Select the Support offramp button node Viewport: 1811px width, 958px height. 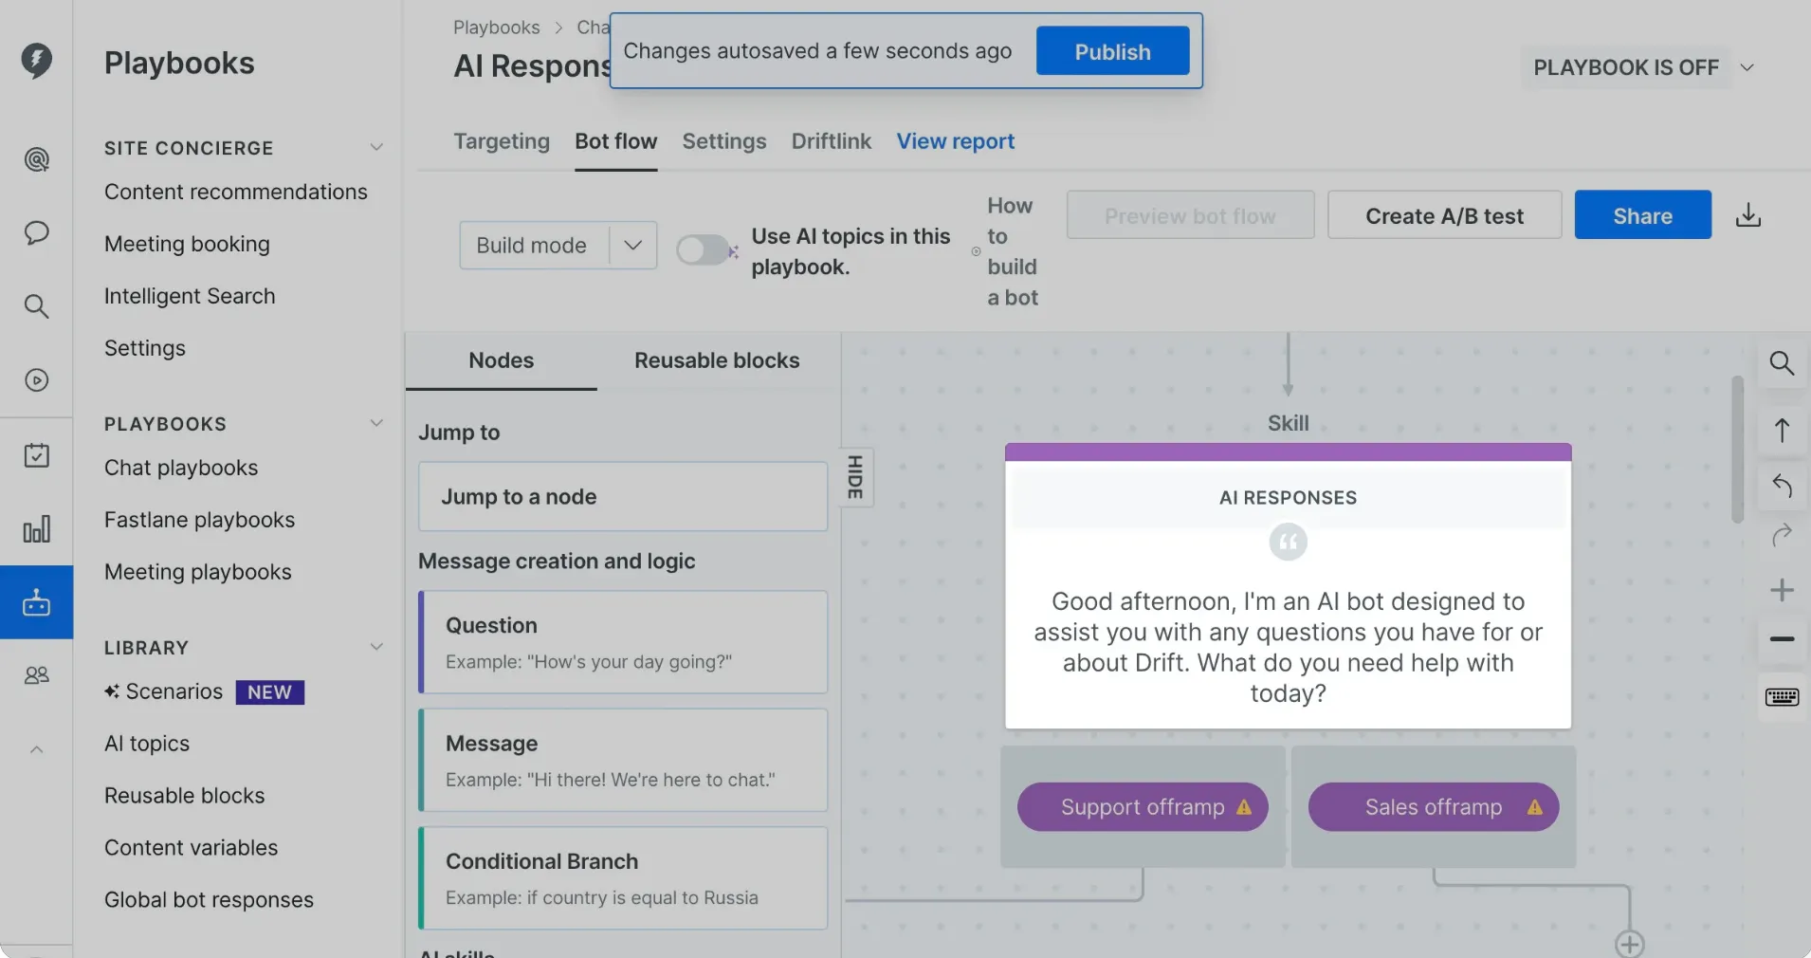(1143, 807)
